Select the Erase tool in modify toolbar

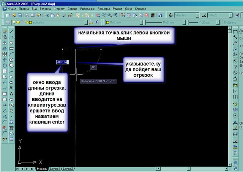point(5,31)
